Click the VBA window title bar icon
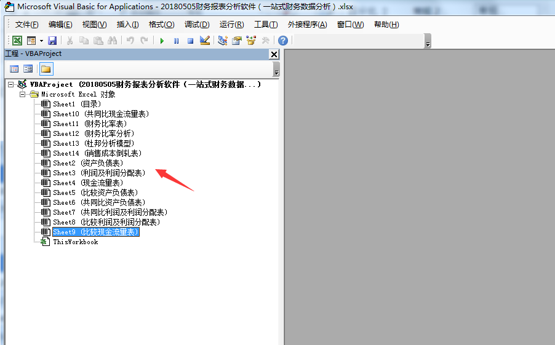 click(9, 7)
